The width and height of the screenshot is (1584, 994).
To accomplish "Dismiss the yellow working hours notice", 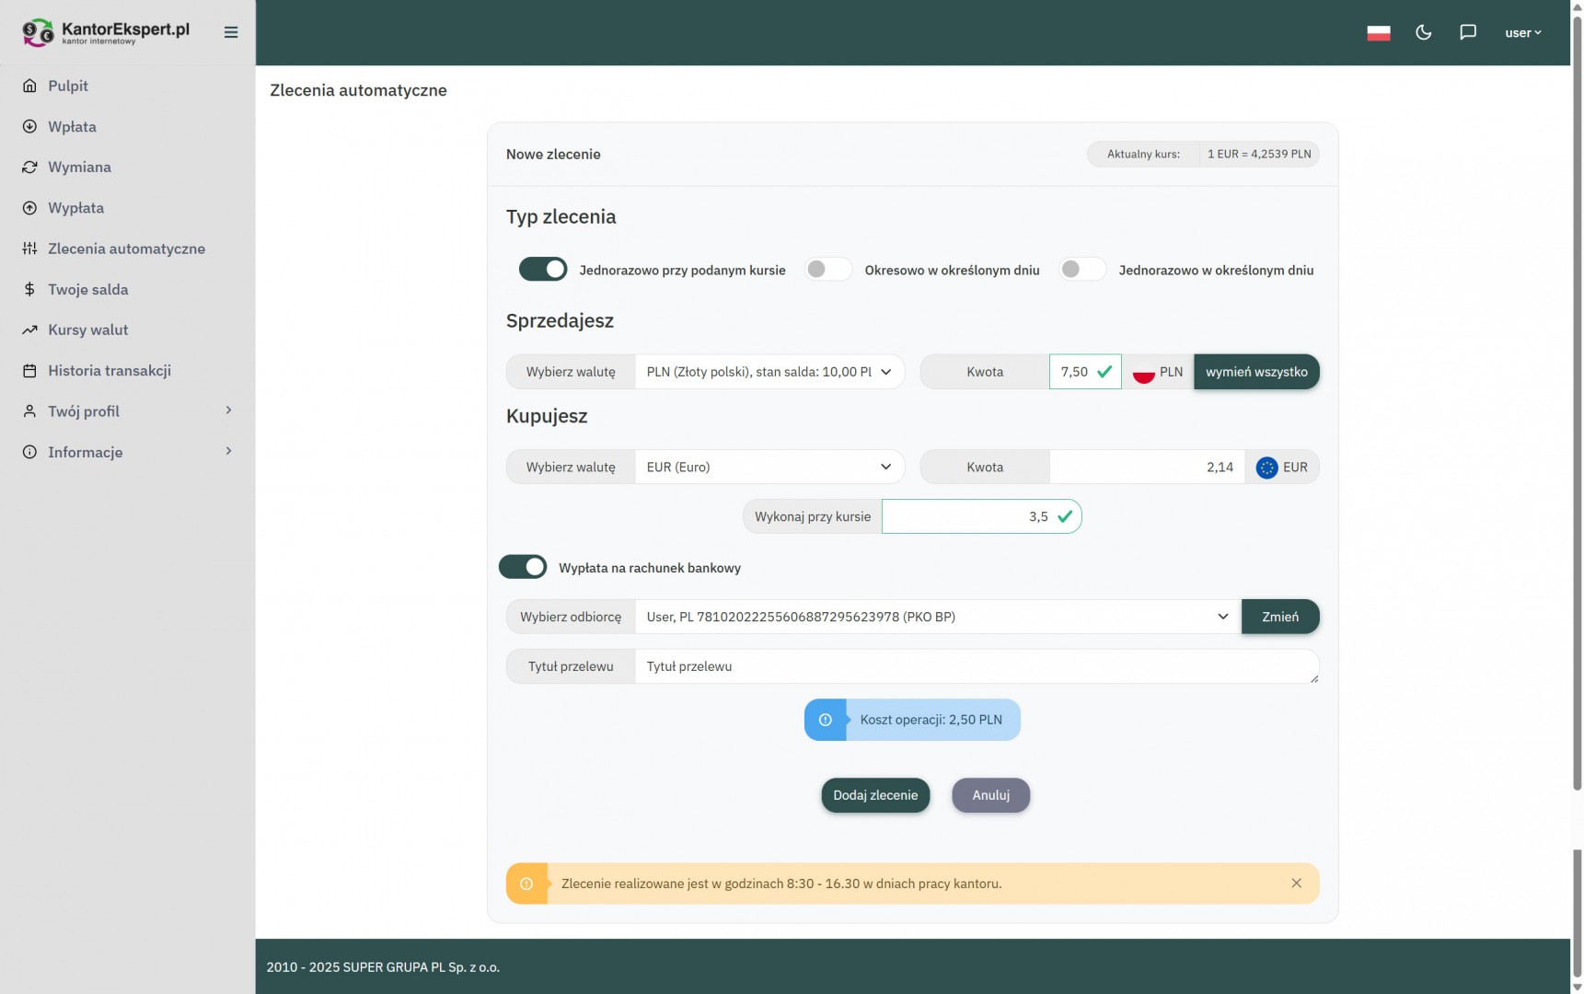I will pos(1296,884).
